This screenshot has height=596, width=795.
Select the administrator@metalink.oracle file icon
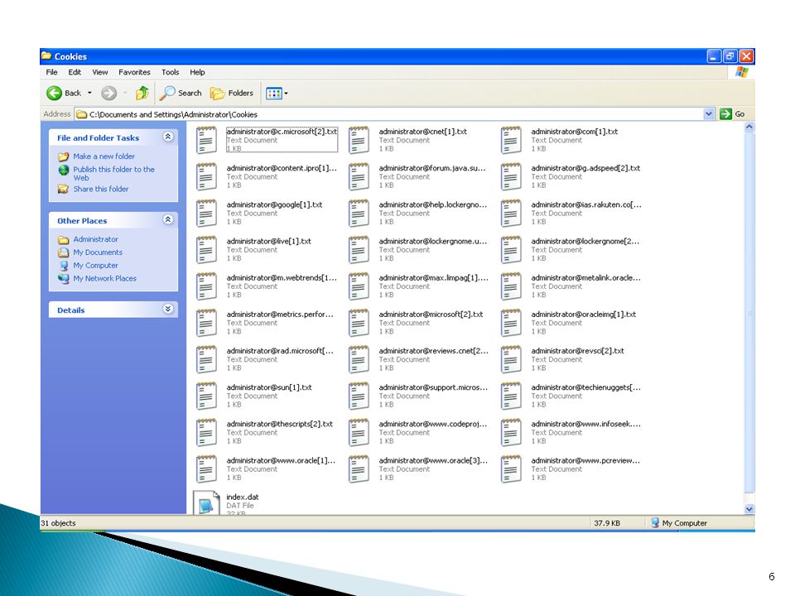tap(511, 286)
